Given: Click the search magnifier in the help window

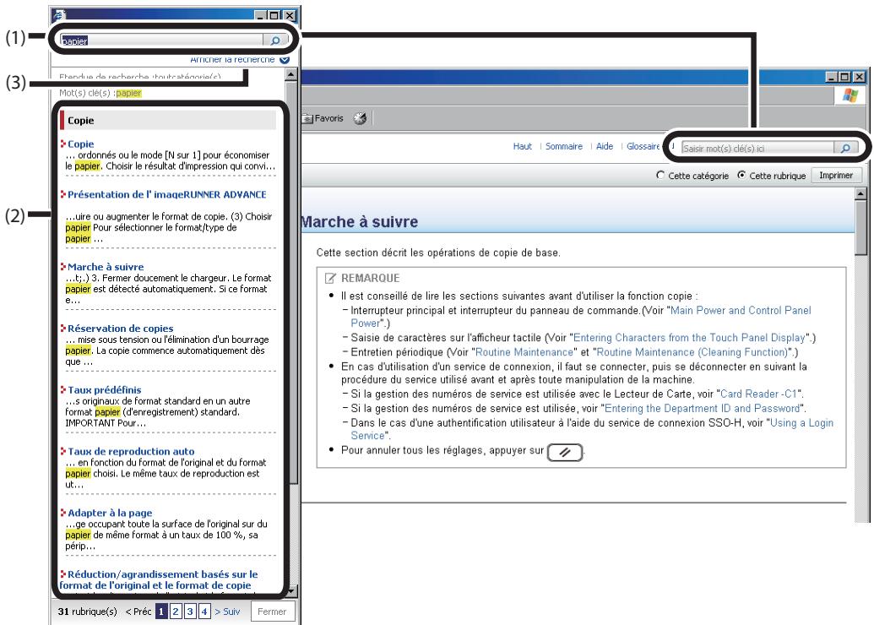Looking at the screenshot, I should click(x=845, y=149).
